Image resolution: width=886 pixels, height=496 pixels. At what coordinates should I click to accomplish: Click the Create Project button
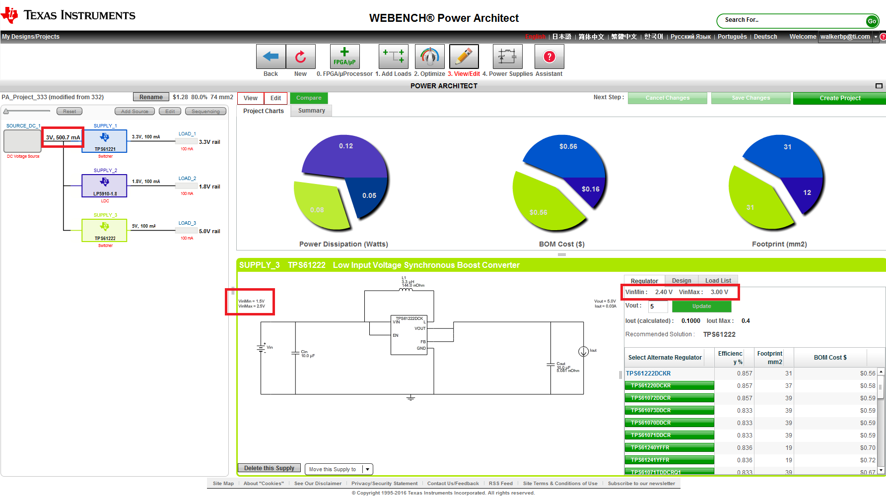pyautogui.click(x=838, y=98)
